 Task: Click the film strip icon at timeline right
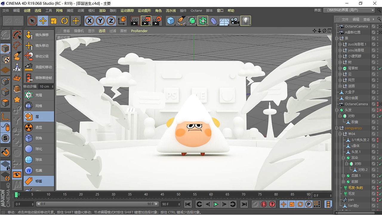coord(328,204)
